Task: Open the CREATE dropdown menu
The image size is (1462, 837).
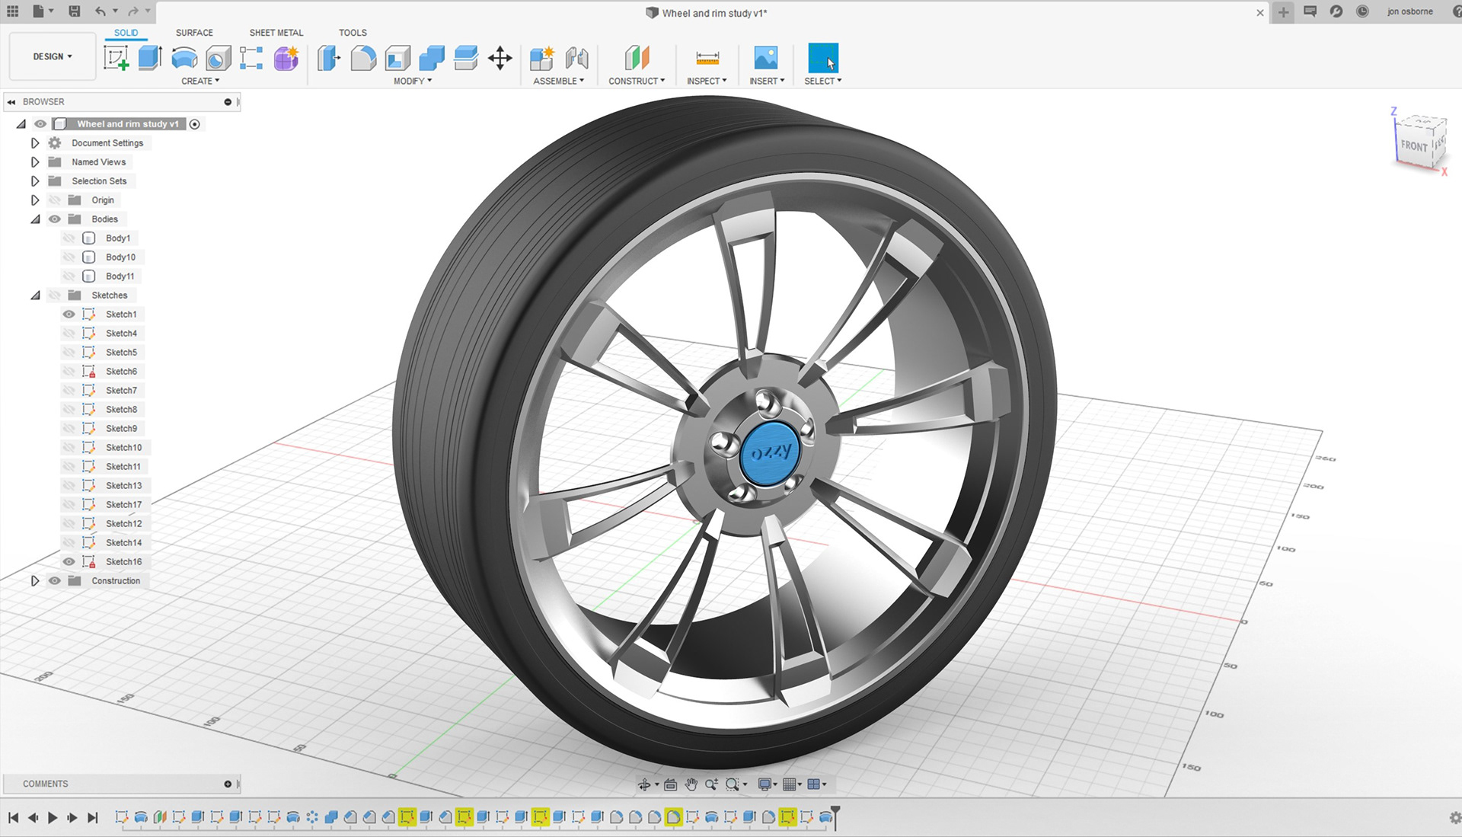Action: [200, 81]
